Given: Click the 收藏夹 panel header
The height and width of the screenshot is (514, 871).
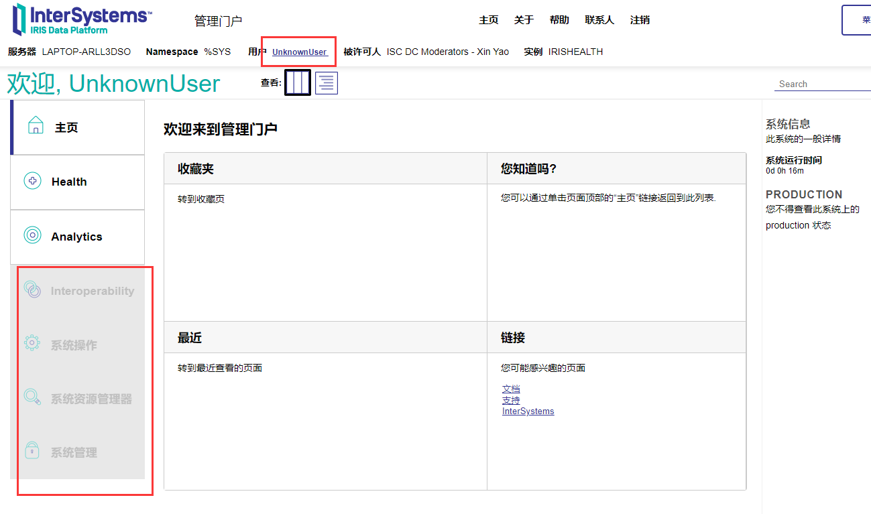Looking at the screenshot, I should pyautogui.click(x=326, y=168).
